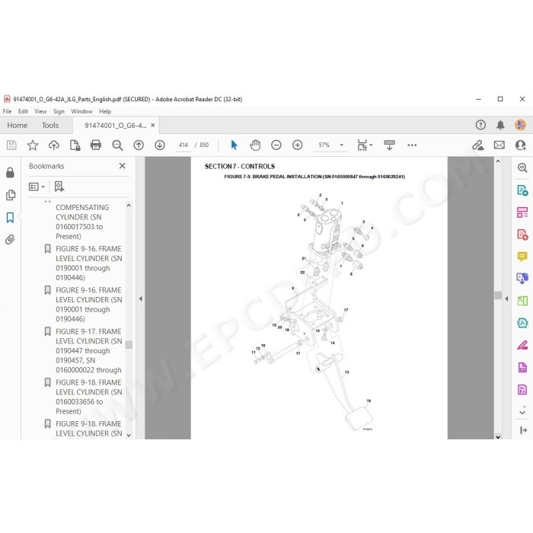Show security settings lock panel

(x=10, y=173)
